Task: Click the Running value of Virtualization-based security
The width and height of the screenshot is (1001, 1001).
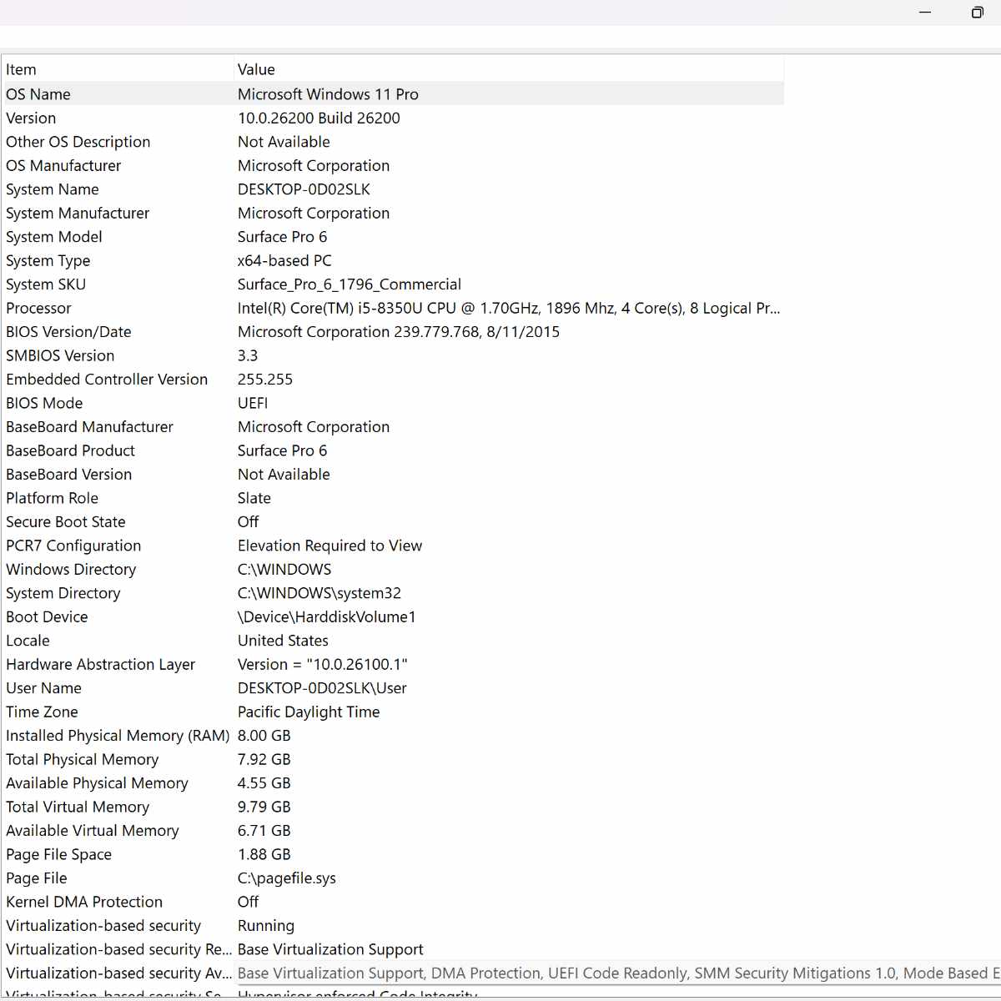Action: 266,927
